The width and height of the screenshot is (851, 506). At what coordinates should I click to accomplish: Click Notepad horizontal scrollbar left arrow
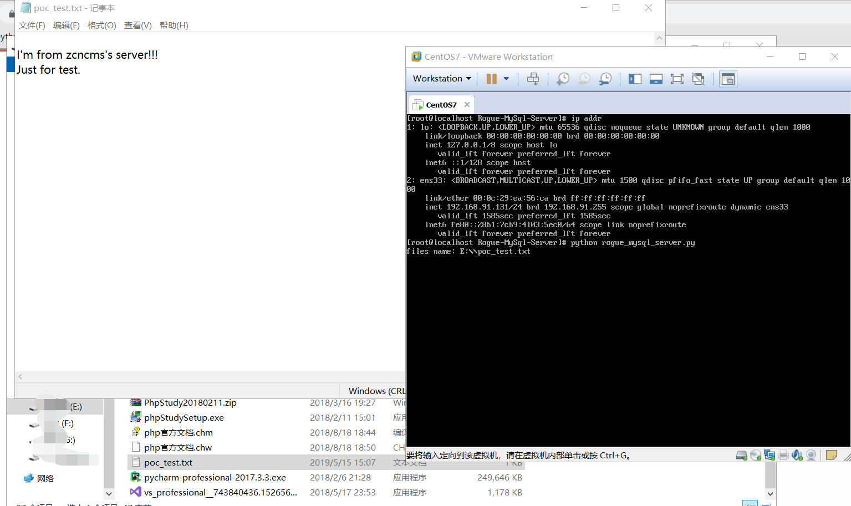click(21, 377)
